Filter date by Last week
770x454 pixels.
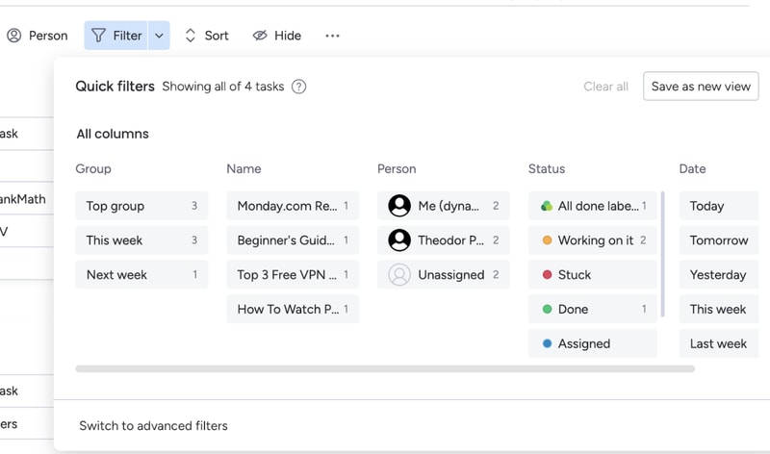[x=719, y=343]
